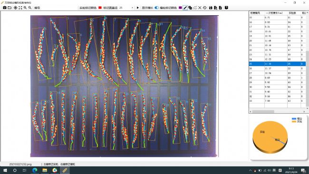Open Microsoft Edge from the taskbar
The height and width of the screenshot is (174, 309).
35,170
